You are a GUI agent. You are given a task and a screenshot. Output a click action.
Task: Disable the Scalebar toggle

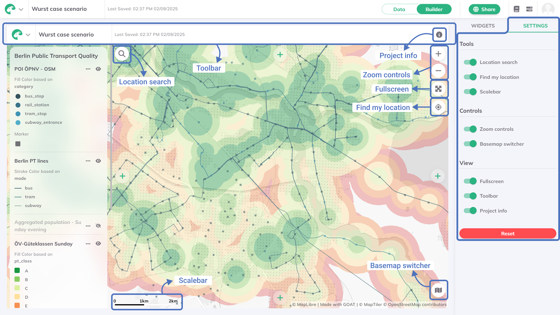(470, 92)
